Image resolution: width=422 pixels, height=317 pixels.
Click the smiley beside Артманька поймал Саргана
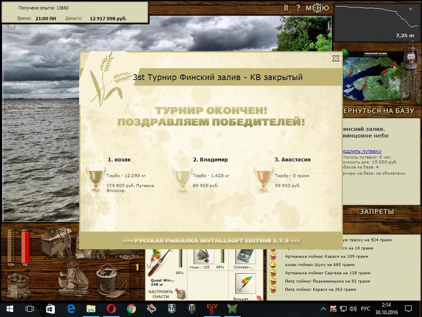[x=273, y=273]
